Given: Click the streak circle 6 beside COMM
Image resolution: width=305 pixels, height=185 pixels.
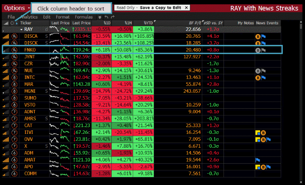Looking at the screenshot, I should coord(14,174).
